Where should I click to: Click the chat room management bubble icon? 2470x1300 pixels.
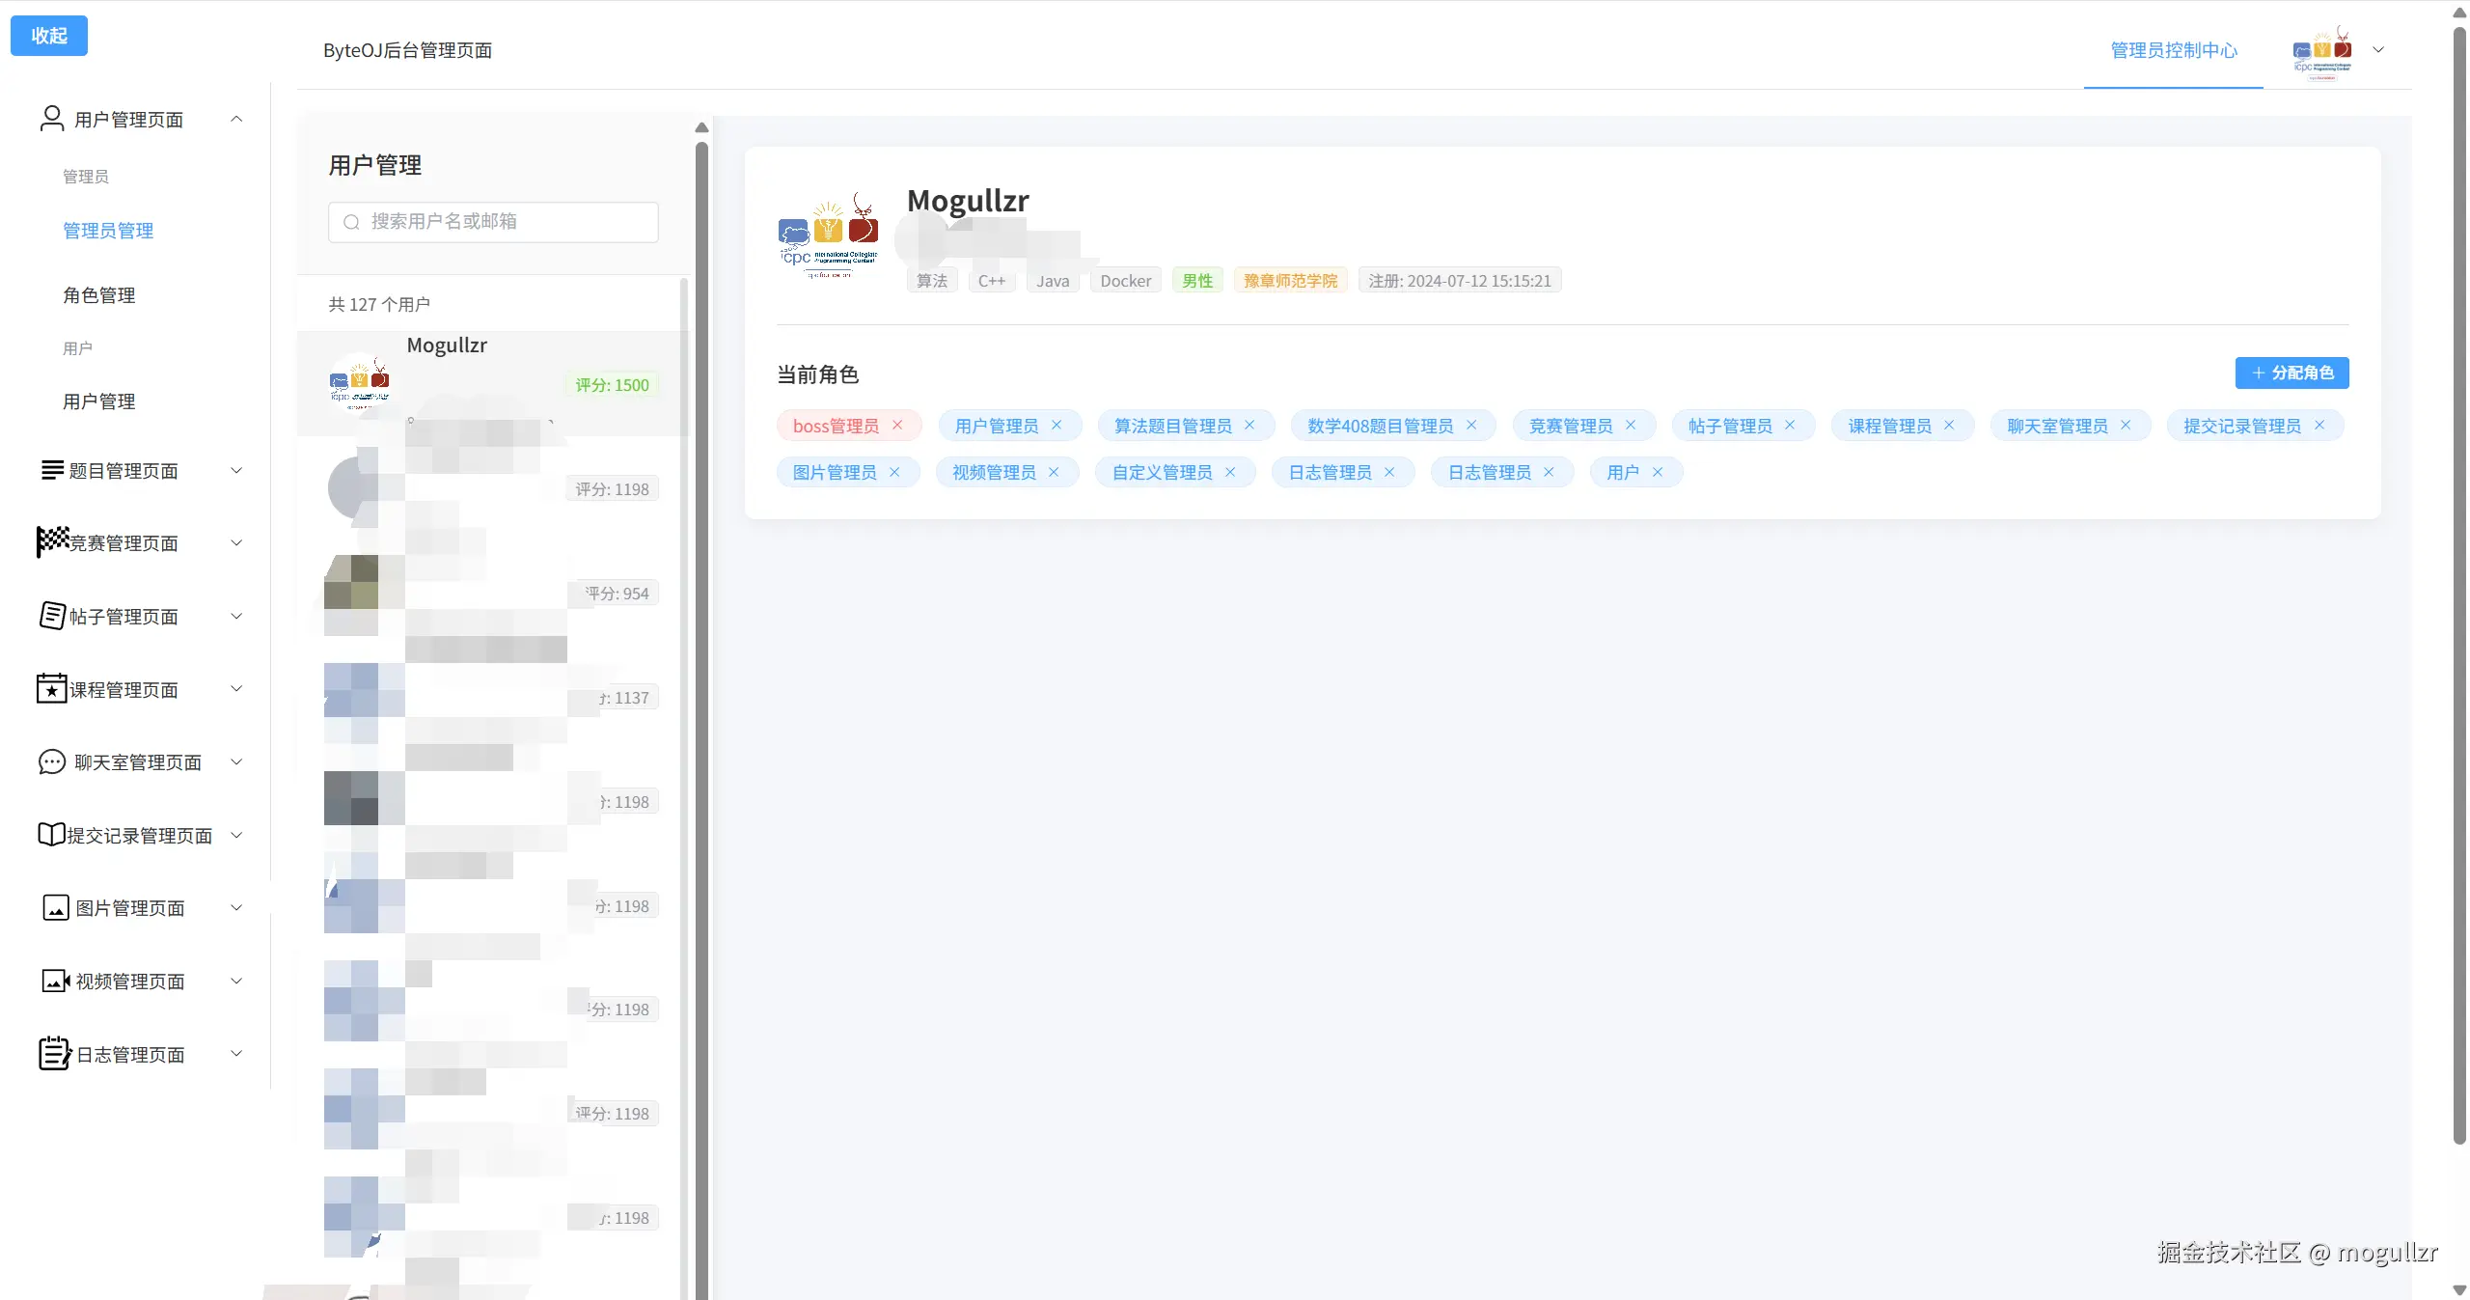pos(51,762)
